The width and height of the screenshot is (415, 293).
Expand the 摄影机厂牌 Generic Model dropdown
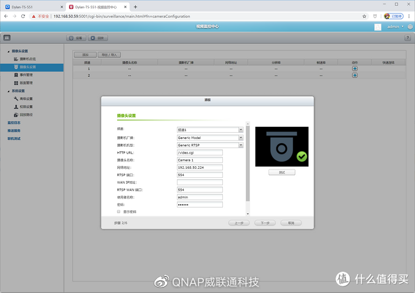(x=209, y=138)
